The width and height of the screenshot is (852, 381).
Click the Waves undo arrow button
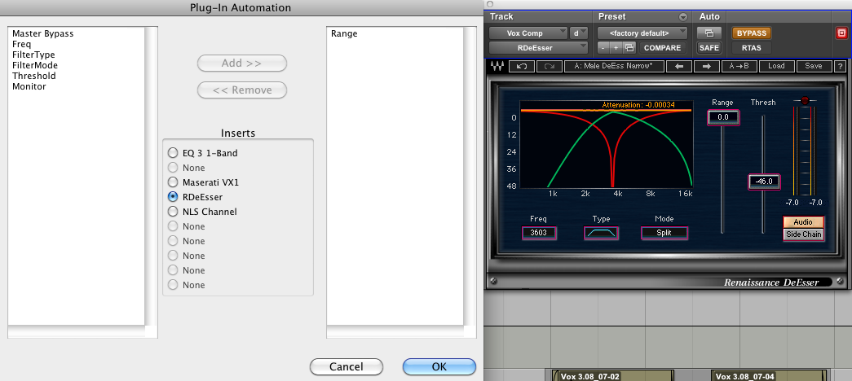tap(522, 66)
